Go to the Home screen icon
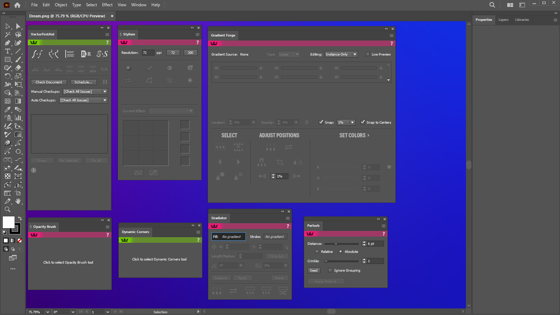This screenshot has width=560, height=315. click(17, 5)
